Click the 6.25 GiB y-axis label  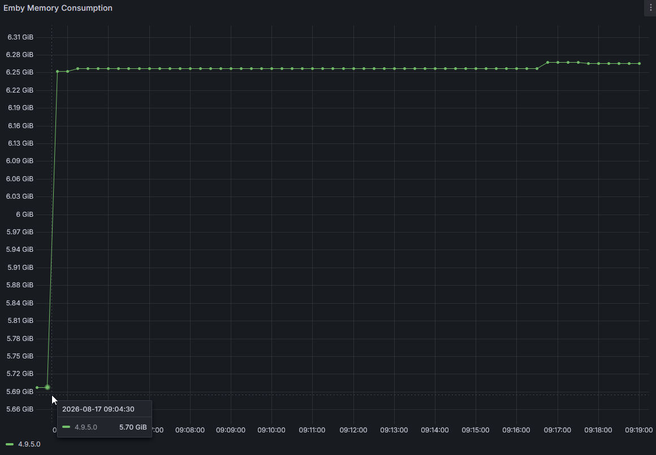[x=20, y=72]
